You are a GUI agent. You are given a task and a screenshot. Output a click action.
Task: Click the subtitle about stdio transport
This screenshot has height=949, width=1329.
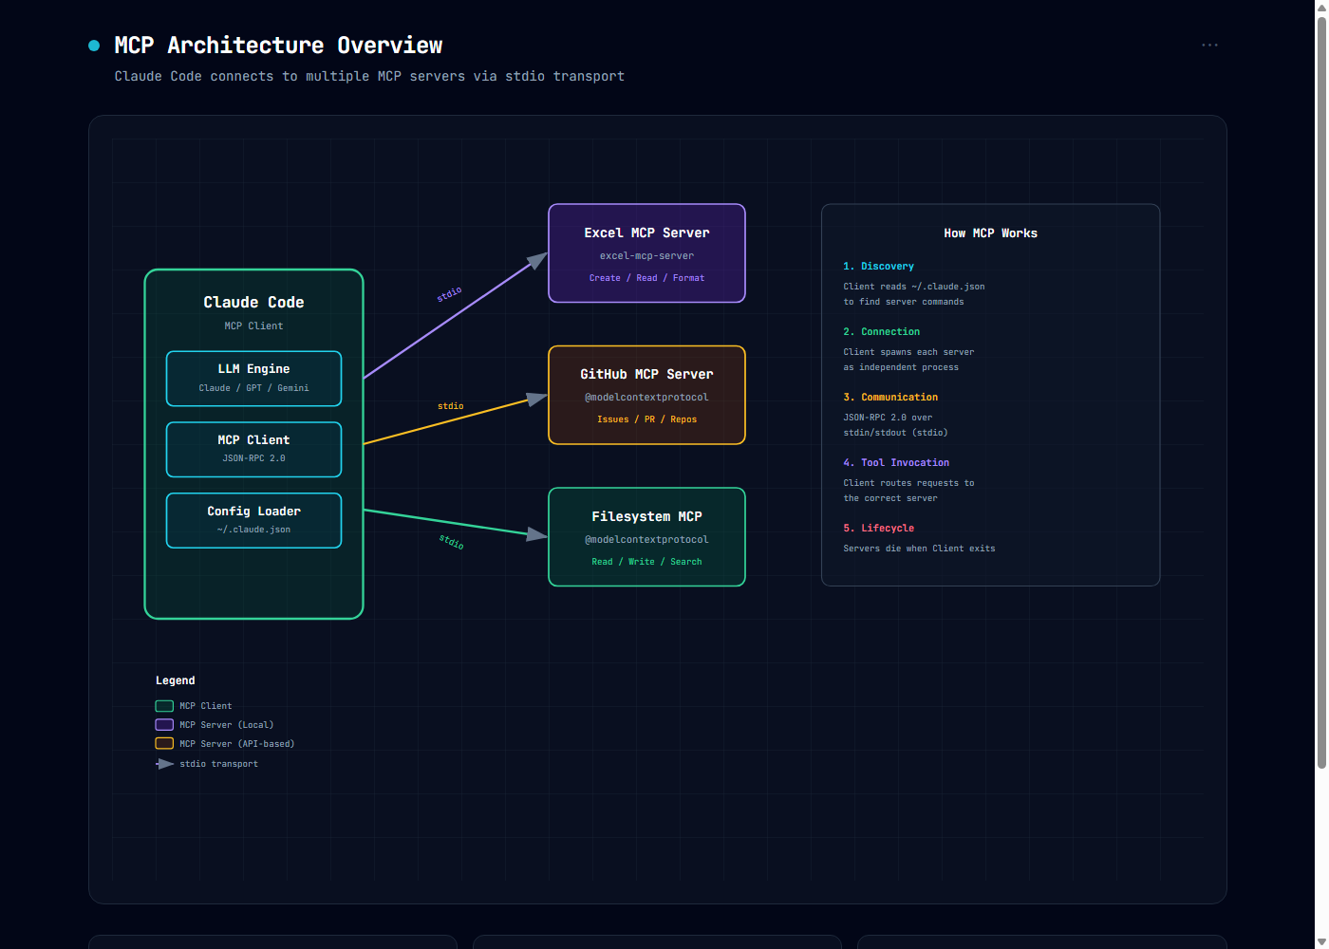tap(369, 76)
